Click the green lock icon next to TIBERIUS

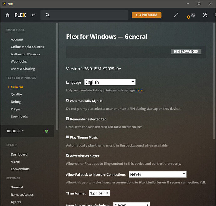coord(47,131)
